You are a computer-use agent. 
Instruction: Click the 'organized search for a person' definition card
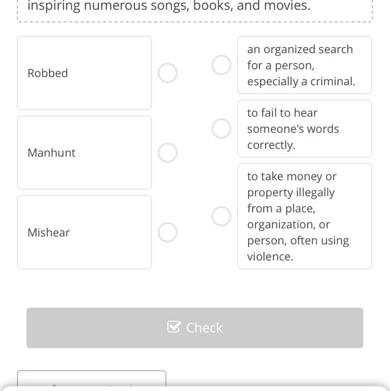[x=304, y=65]
